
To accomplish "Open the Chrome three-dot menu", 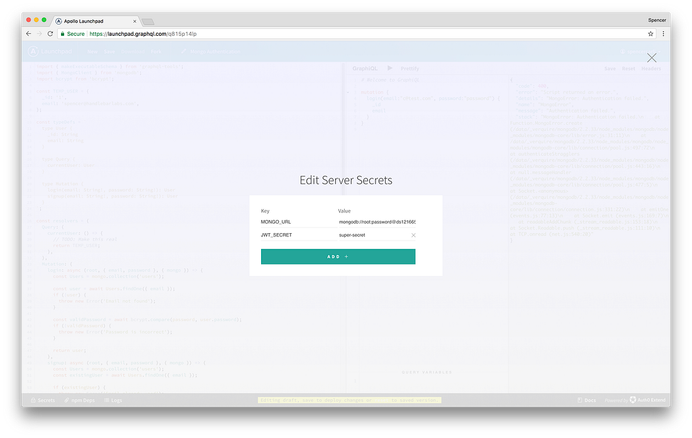I will tap(664, 33).
